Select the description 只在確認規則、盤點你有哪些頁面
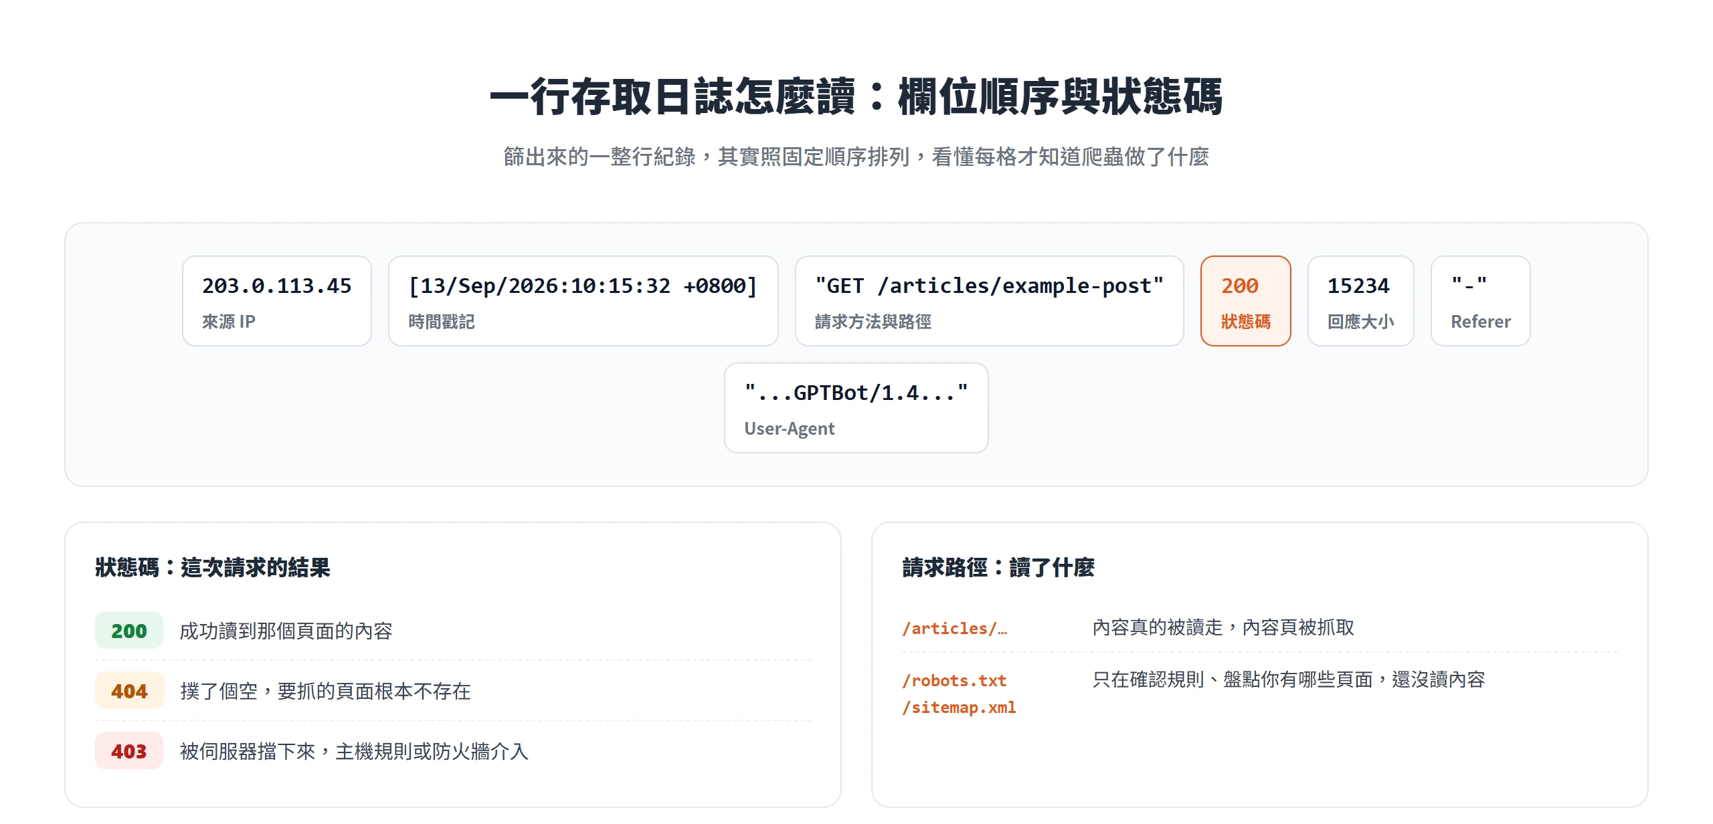This screenshot has width=1713, height=824. point(1232,680)
